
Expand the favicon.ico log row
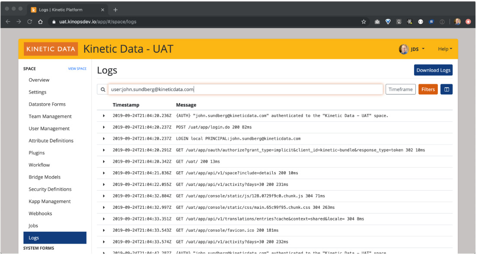[104, 230]
